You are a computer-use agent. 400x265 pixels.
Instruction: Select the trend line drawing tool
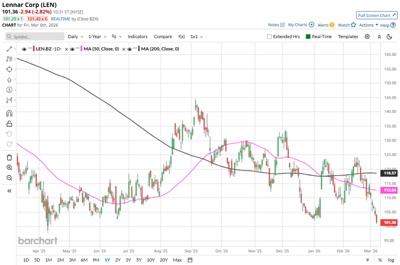coord(9,49)
